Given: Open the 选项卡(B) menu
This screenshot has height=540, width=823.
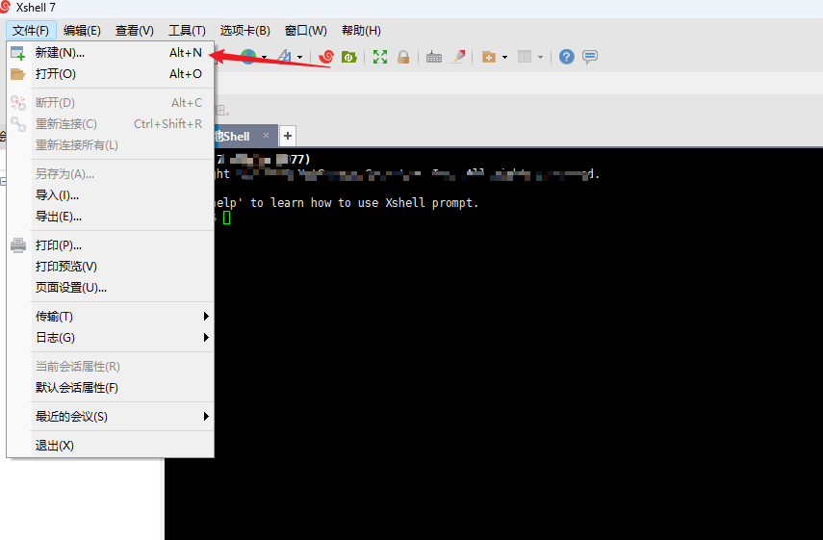Looking at the screenshot, I should coord(245,31).
